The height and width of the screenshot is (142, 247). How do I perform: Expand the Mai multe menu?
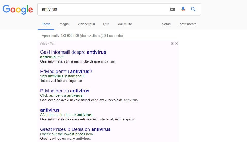pyautogui.click(x=125, y=24)
